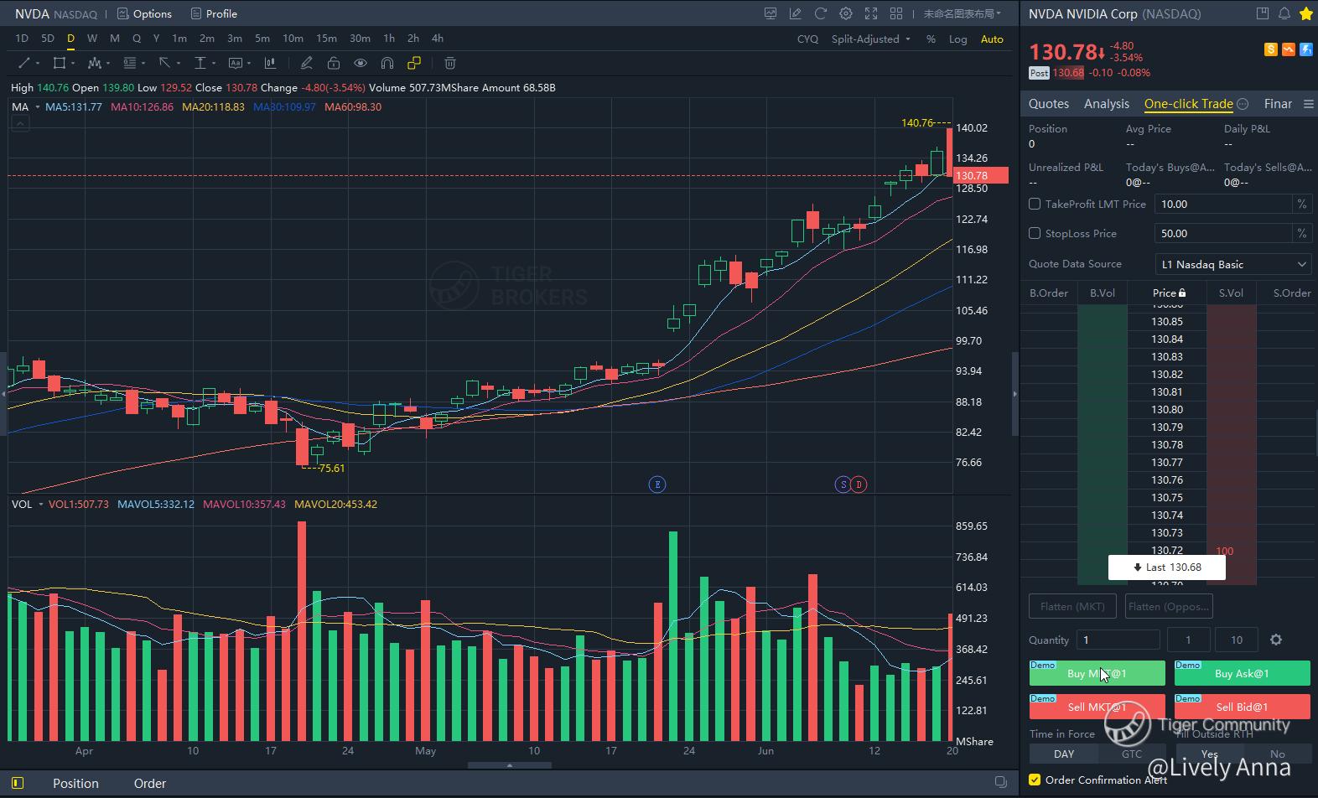Select the rectangle shape drawing tool
The image size is (1318, 798).
[59, 63]
